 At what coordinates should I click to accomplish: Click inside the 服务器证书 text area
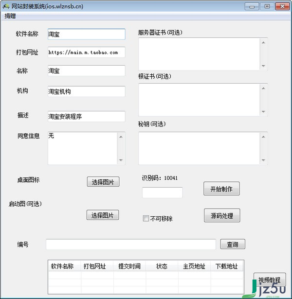coord(199,54)
